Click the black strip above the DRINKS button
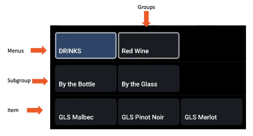 tap(108, 29)
